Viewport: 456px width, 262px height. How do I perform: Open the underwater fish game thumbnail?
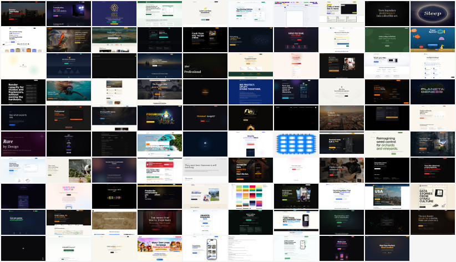click(x=433, y=39)
